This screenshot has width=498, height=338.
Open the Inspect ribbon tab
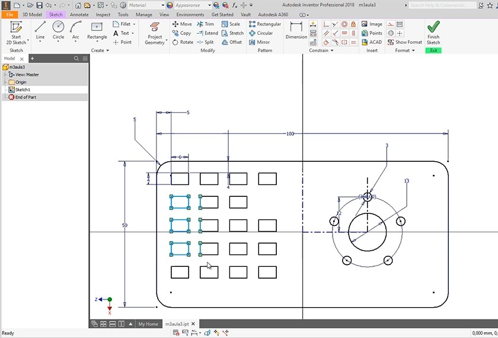pyautogui.click(x=103, y=14)
